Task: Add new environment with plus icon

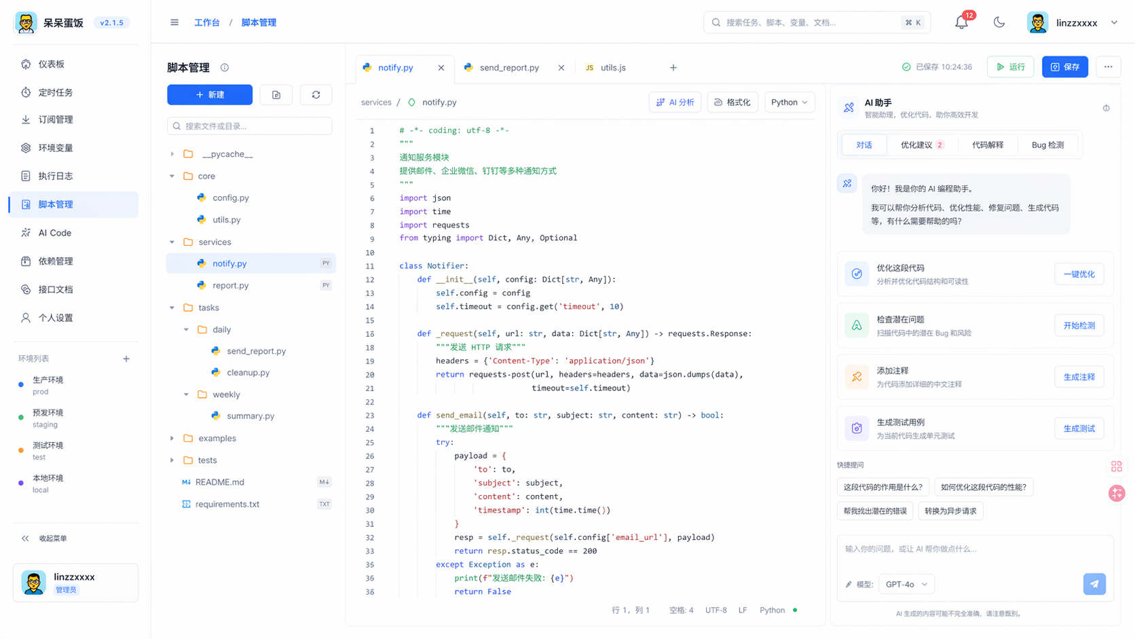Action: pyautogui.click(x=126, y=359)
